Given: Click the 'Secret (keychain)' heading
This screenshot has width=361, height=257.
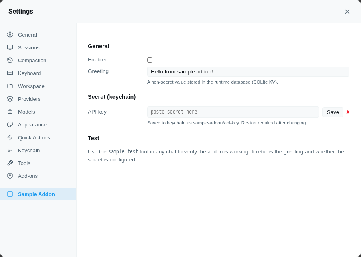Looking at the screenshot, I should 112,97.
